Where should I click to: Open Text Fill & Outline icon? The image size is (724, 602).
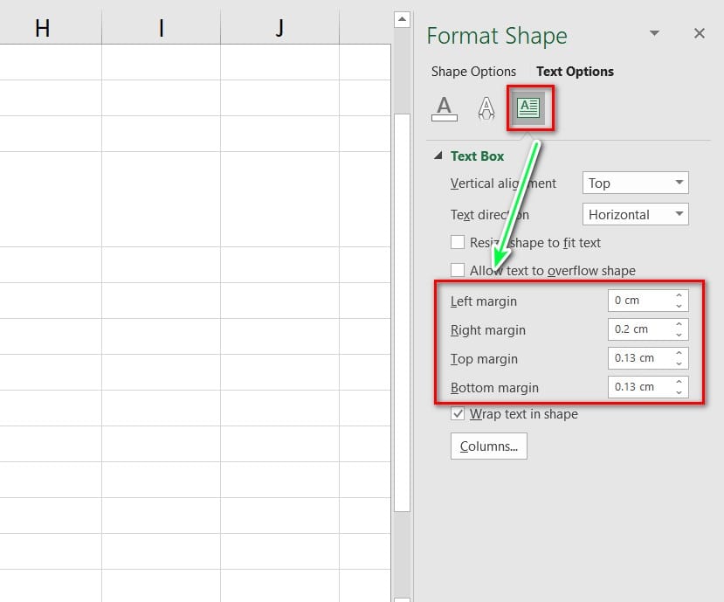pyautogui.click(x=445, y=108)
